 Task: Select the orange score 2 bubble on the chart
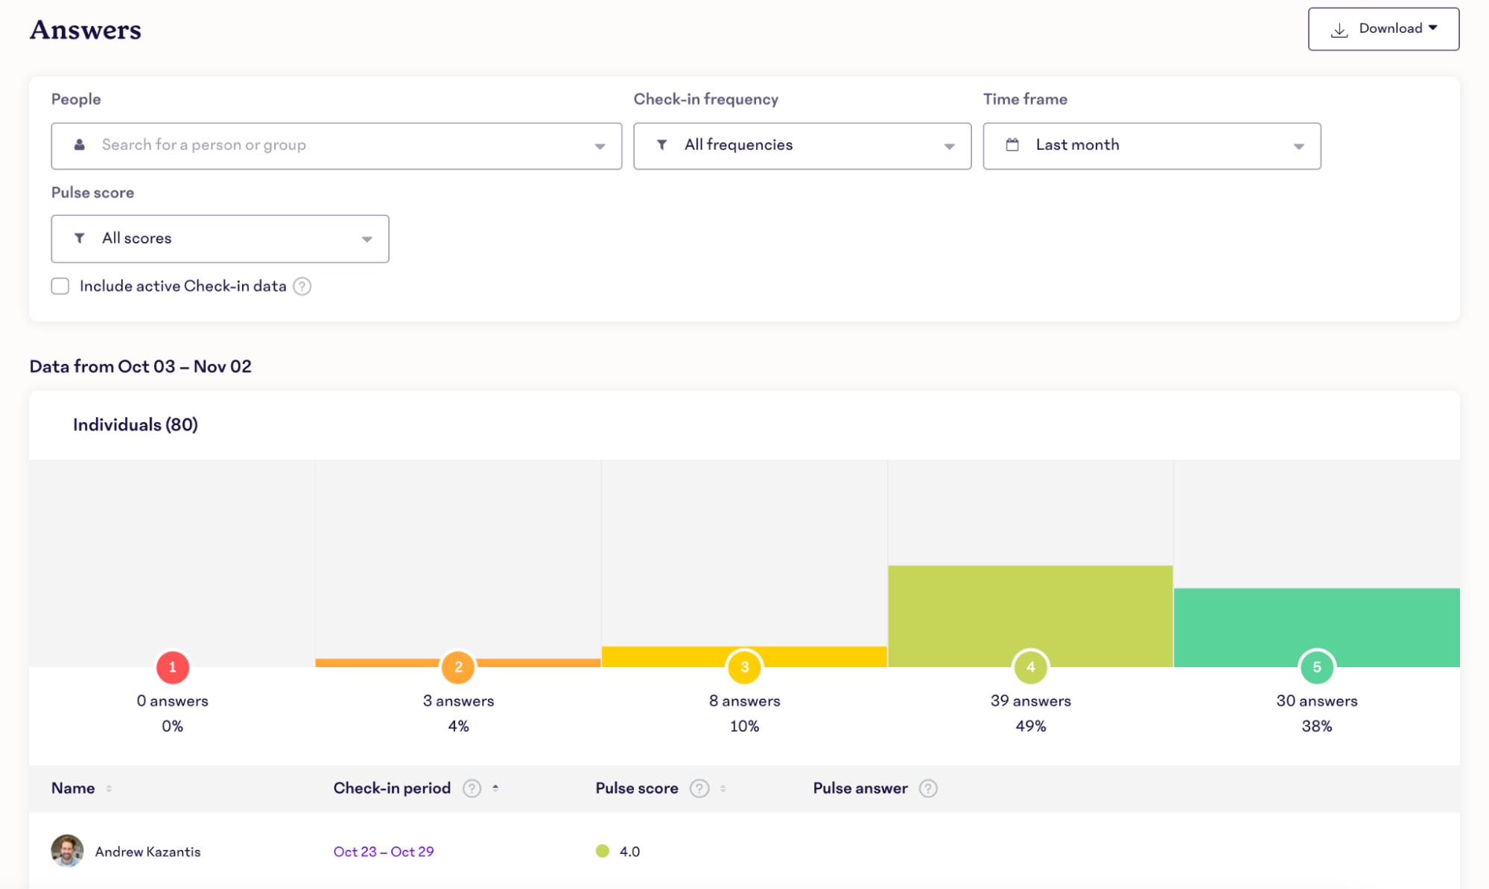click(457, 669)
